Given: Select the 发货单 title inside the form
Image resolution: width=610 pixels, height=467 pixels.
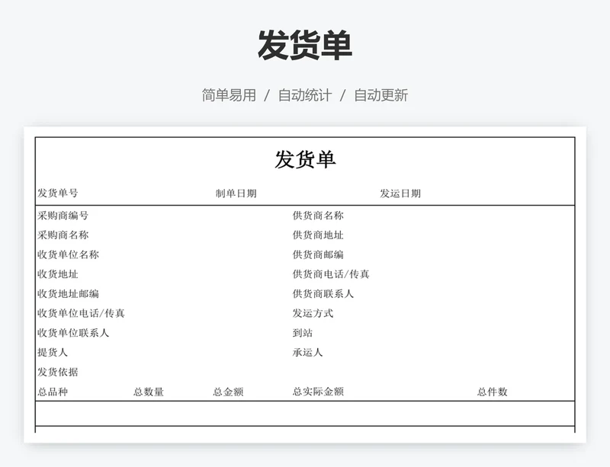Looking at the screenshot, I should 305,160.
